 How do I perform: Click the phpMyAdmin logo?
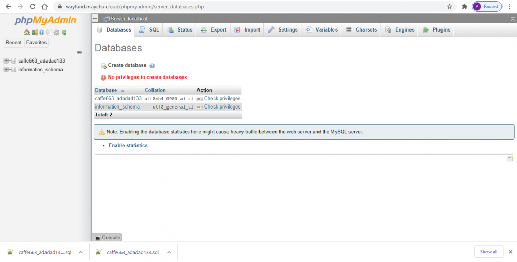click(x=45, y=21)
